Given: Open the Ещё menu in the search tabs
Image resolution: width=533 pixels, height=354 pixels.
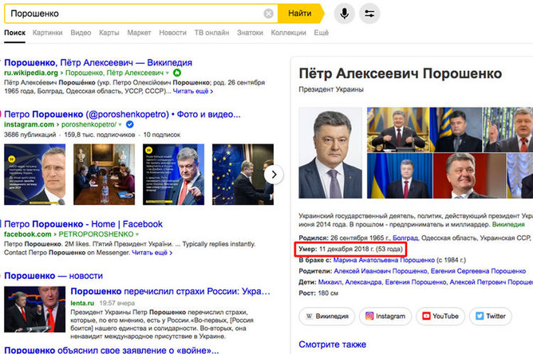Looking at the screenshot, I should (x=322, y=33).
